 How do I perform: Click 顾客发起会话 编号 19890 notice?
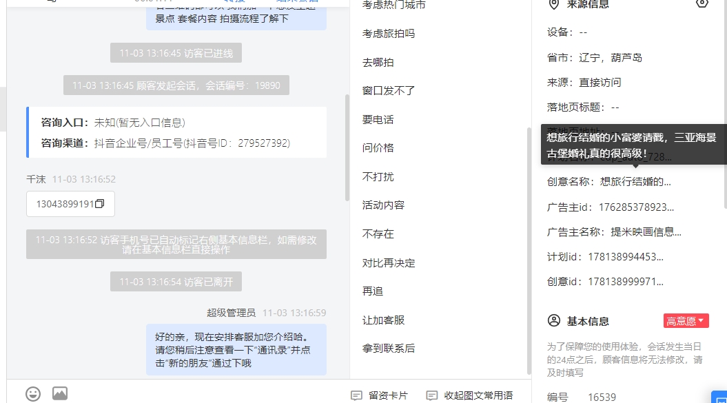[176, 85]
